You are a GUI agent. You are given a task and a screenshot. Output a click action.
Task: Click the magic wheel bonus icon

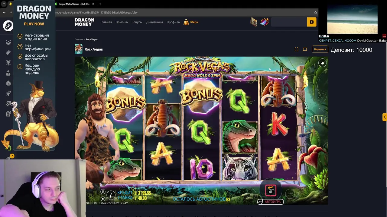point(264,22)
